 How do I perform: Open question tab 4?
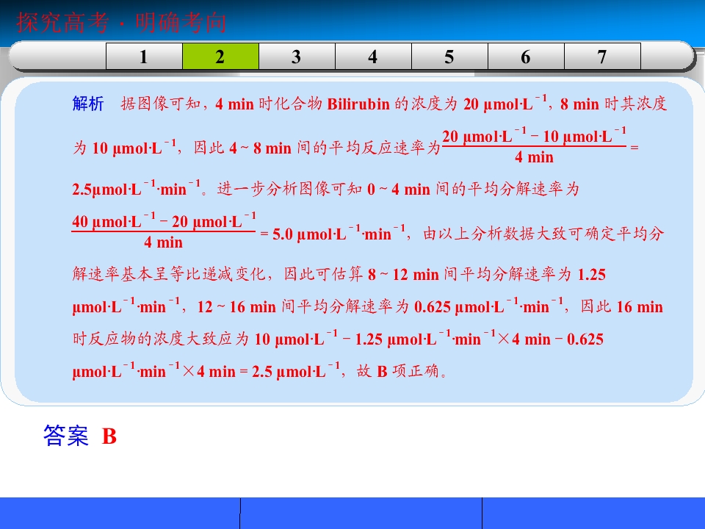pos(373,57)
